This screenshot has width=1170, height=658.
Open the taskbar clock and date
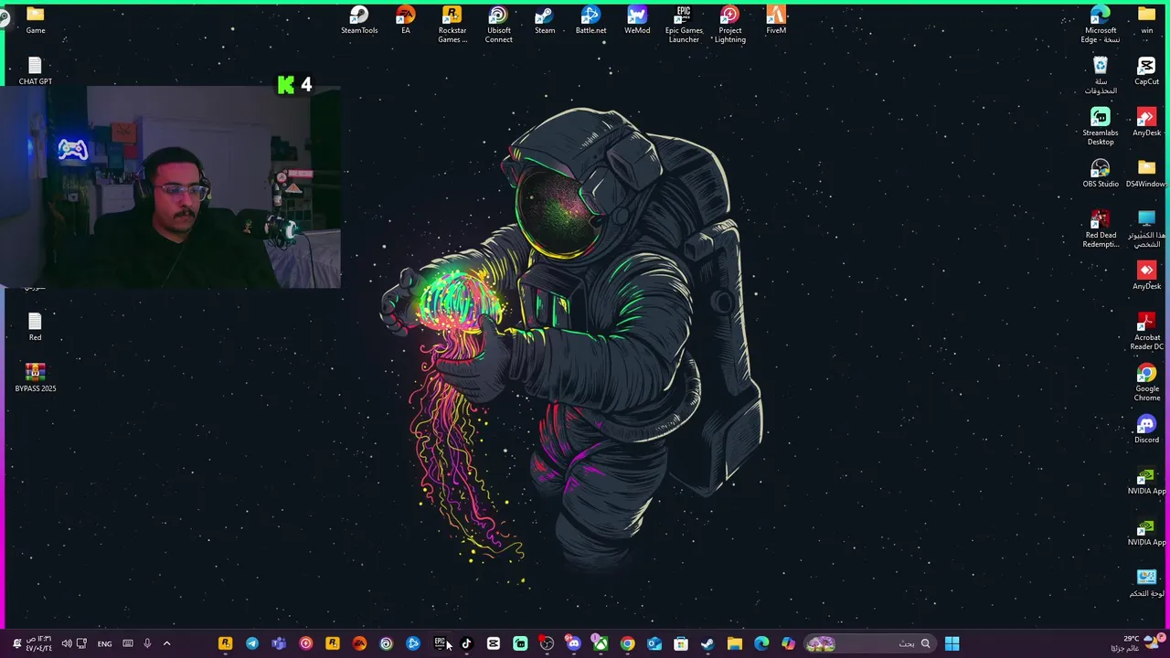point(39,643)
